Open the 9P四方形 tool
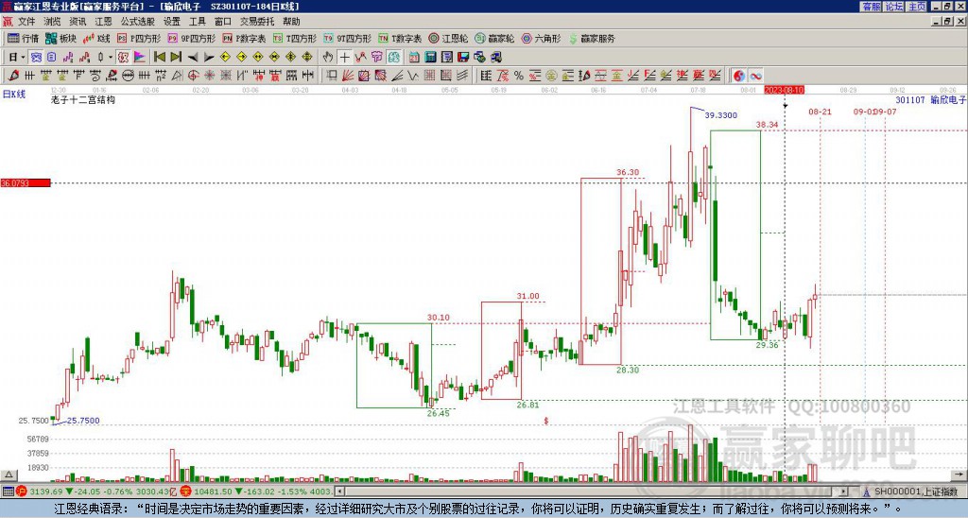This screenshot has width=968, height=518. click(191, 38)
